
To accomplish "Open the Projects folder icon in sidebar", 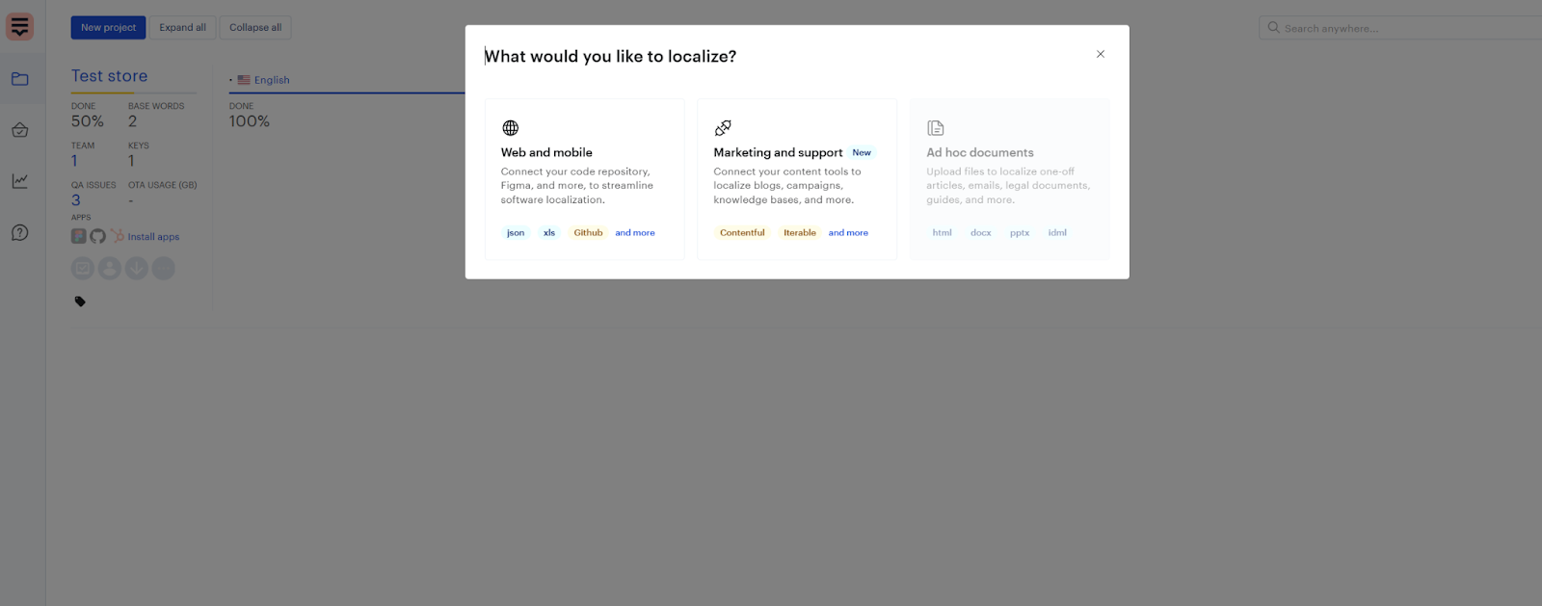I will (x=20, y=79).
